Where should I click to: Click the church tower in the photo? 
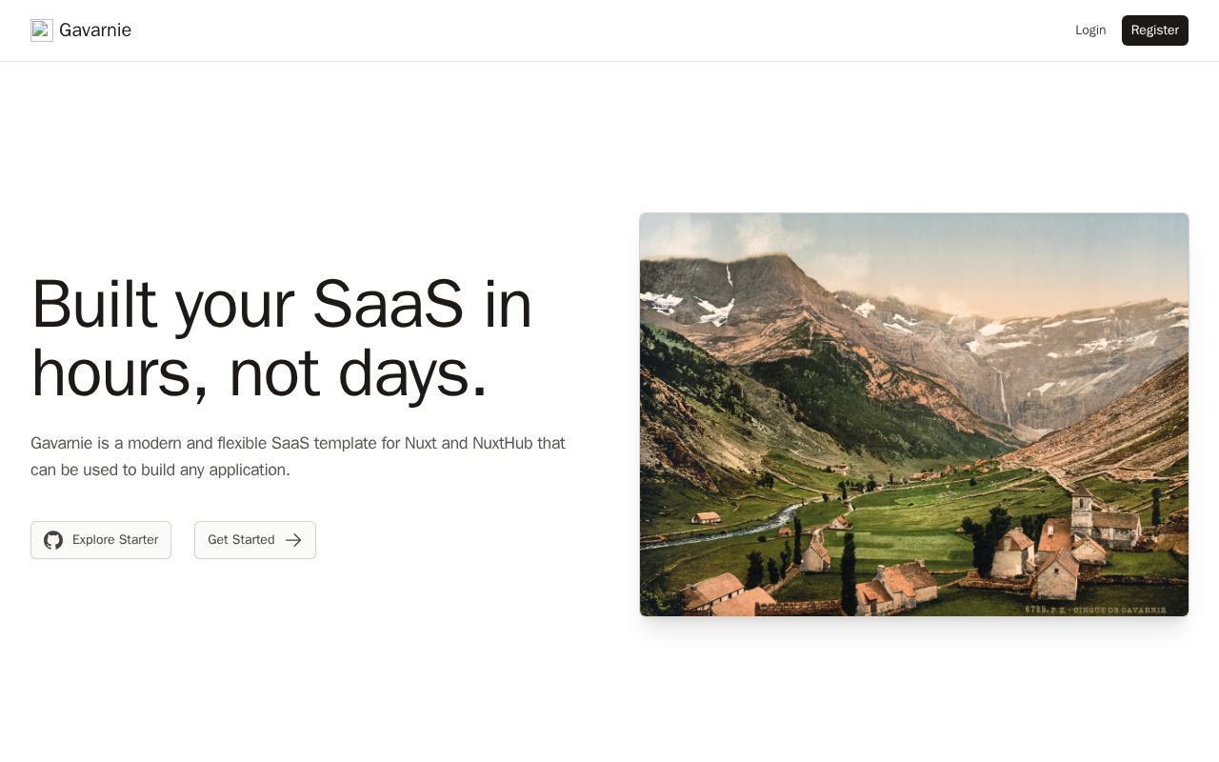point(1081,510)
